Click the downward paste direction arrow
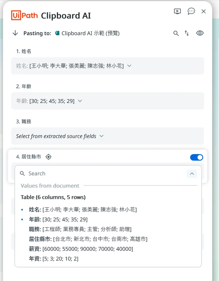 (15, 33)
